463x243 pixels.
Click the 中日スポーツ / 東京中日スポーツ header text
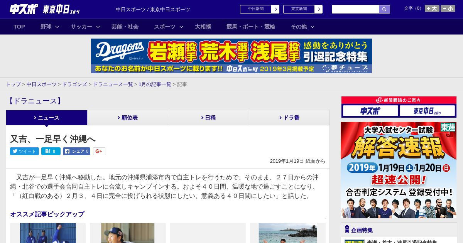[x=153, y=9]
